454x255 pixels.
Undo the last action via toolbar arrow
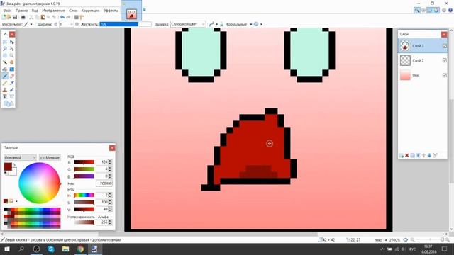(x=62, y=17)
